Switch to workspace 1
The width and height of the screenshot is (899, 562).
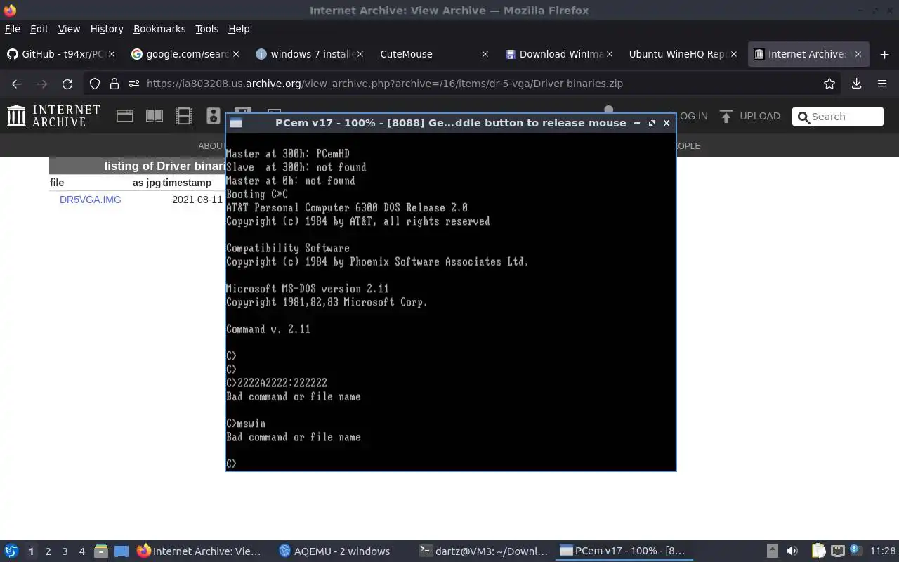click(x=31, y=551)
